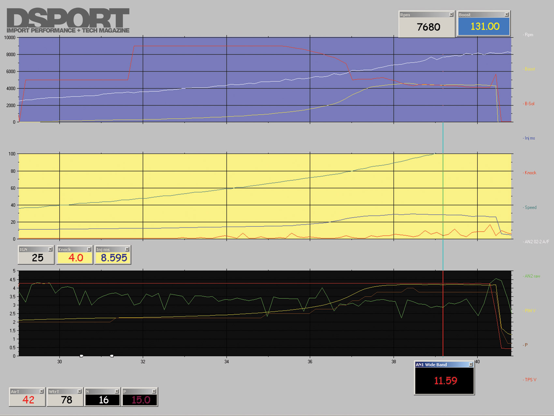Click the Boost value 131.00 display
The image size is (554, 416).
click(484, 26)
